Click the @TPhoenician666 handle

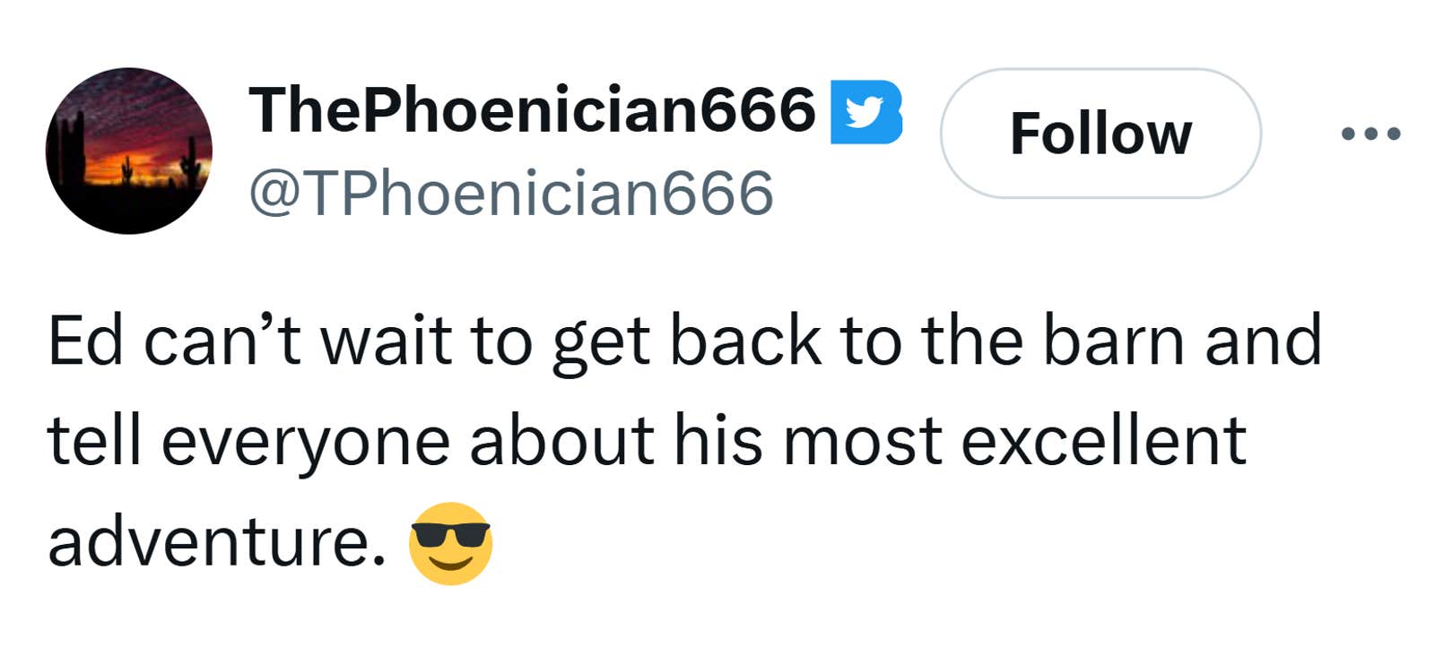(x=511, y=193)
